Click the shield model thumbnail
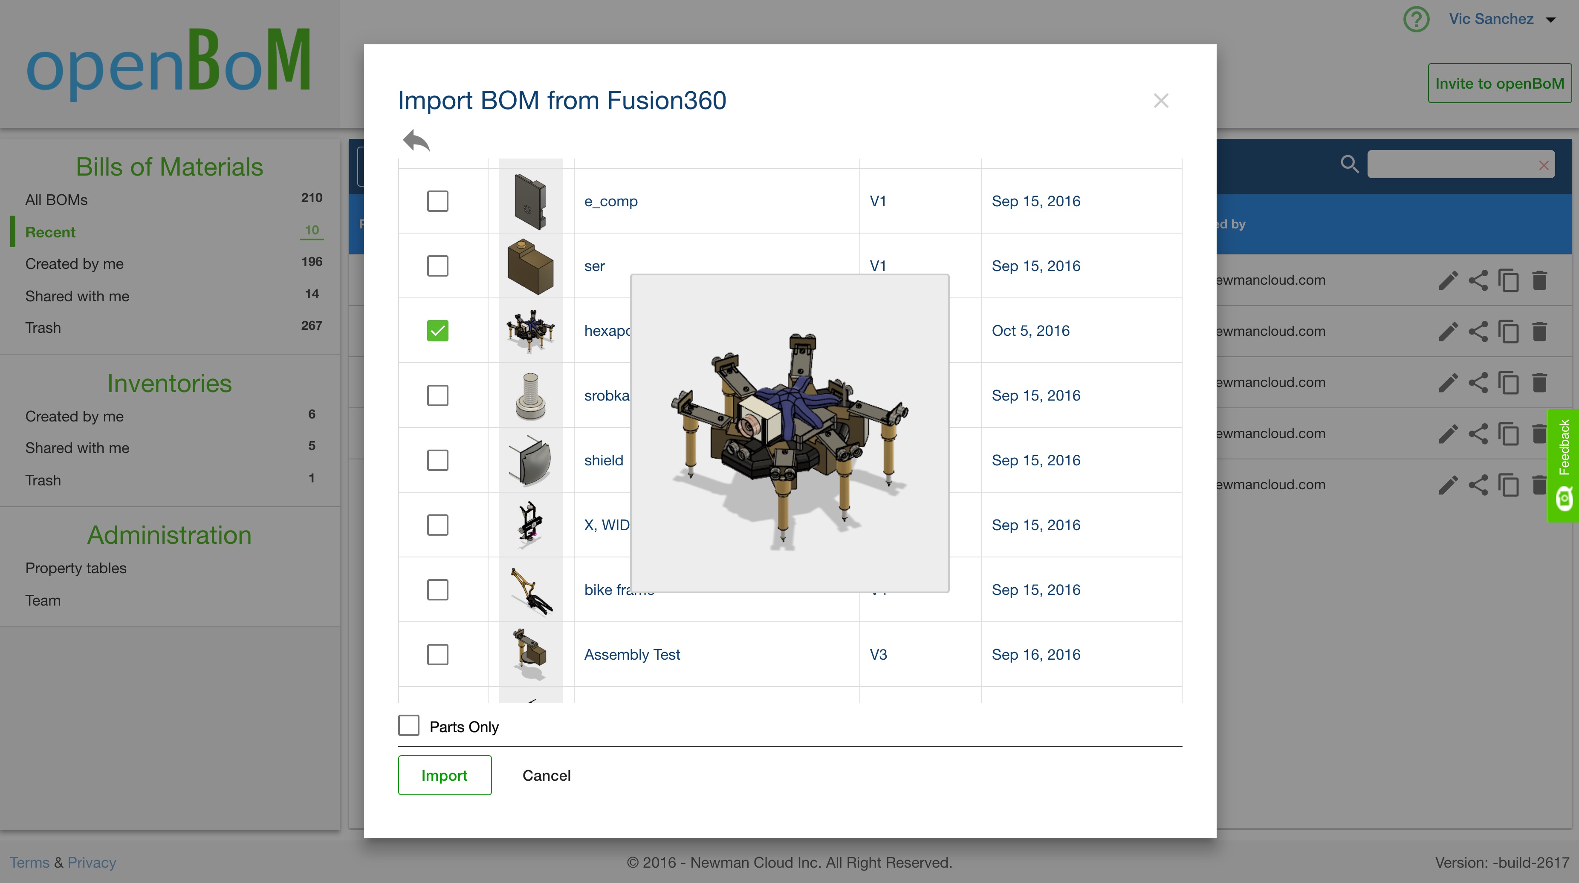Viewport: 1579px width, 883px height. [530, 460]
